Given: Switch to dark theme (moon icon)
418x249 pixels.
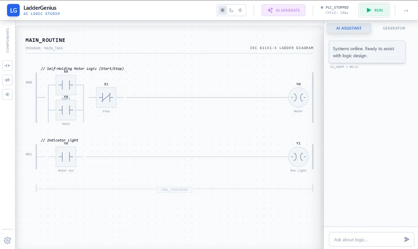Looking at the screenshot, I should 231,10.
